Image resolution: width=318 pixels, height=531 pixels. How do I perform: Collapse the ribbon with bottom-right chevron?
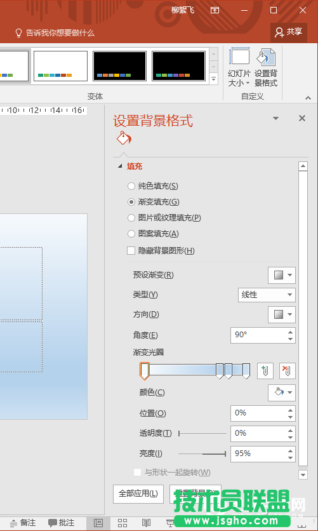pos(308,98)
